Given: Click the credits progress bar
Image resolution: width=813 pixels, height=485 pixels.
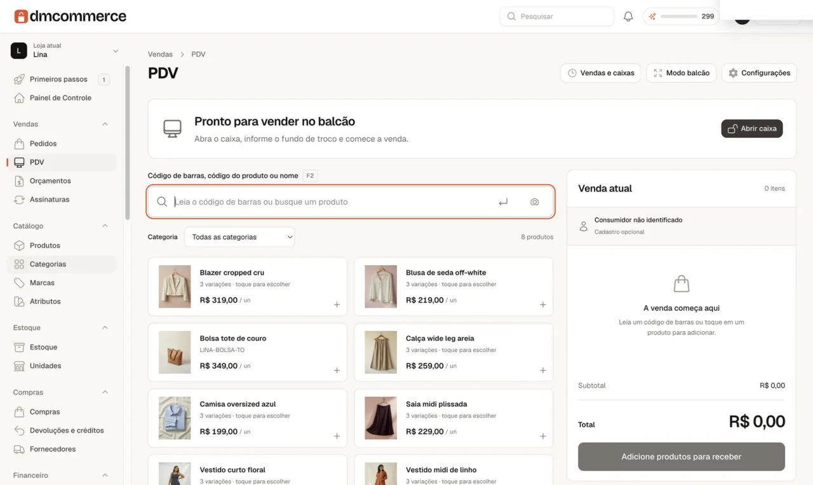Looking at the screenshot, I should pos(679,17).
